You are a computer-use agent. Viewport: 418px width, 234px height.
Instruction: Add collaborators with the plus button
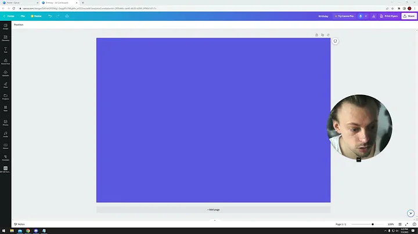point(366,16)
